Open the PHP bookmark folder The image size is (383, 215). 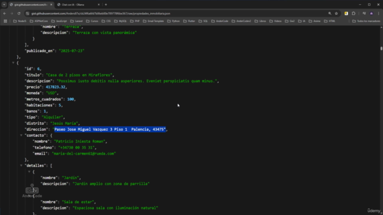[135, 21]
